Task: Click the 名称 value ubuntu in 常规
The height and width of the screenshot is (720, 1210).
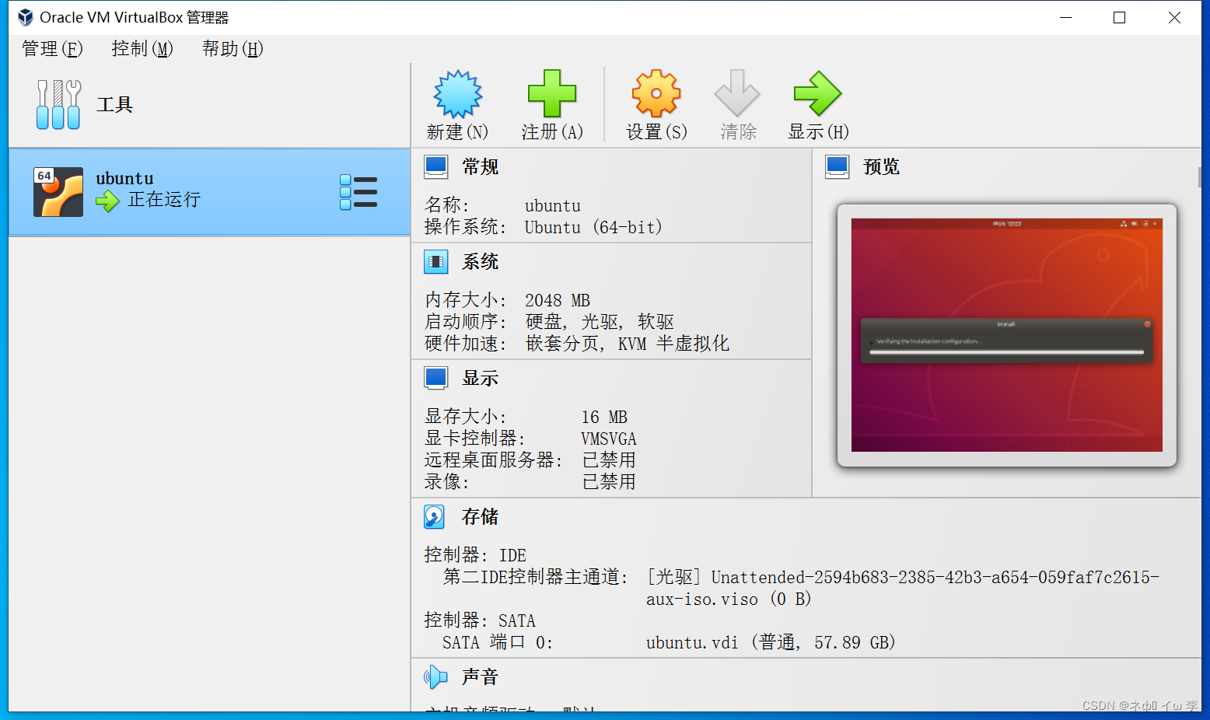Action: 553,206
